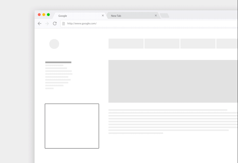Screen dimensions: 238x163
Task: Close the Google tab
Action: 103,15
